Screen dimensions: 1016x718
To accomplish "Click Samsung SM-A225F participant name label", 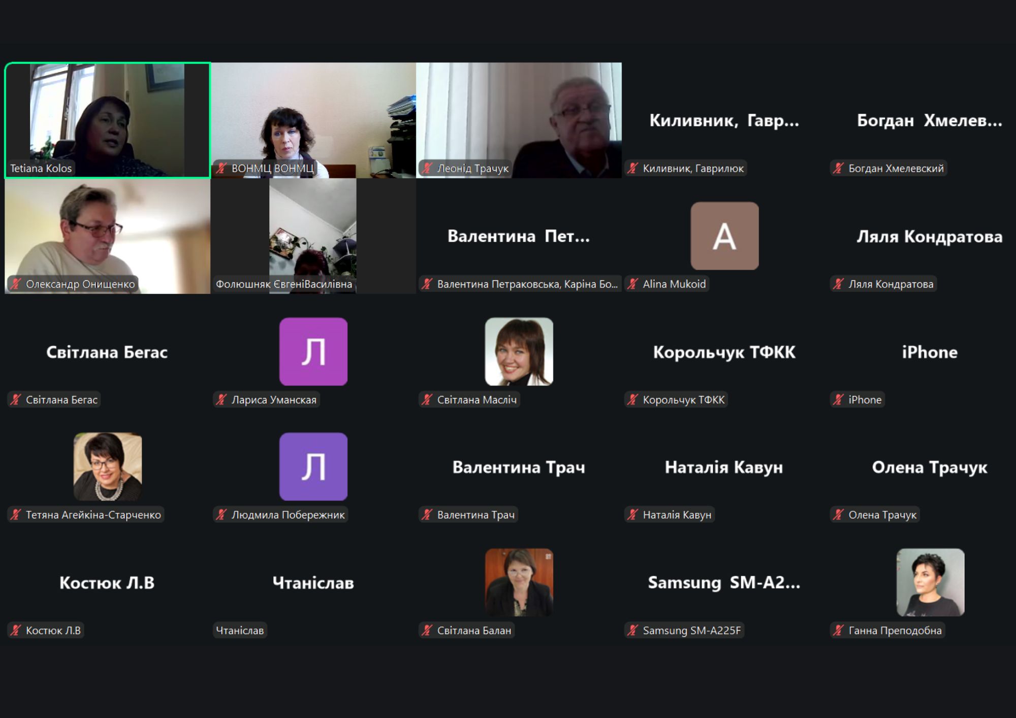I will tap(691, 631).
